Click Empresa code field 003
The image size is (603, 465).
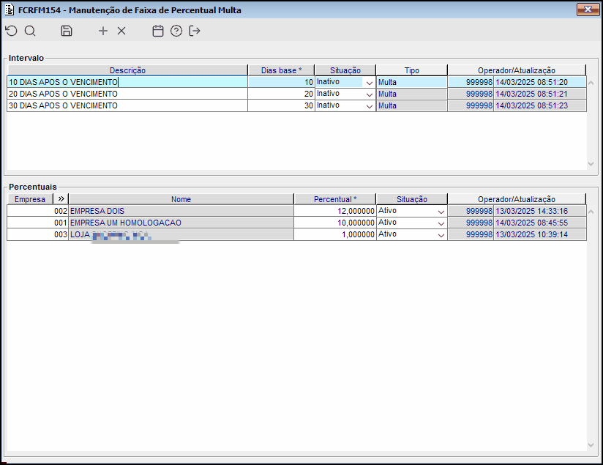click(x=38, y=234)
